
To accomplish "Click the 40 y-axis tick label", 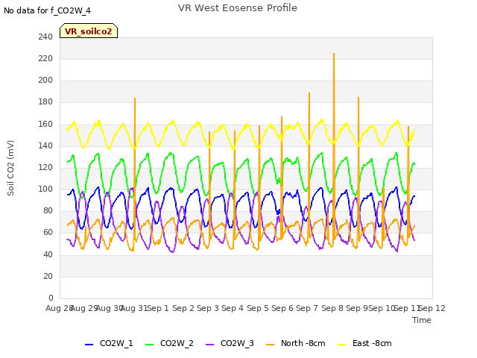I will click(48, 254).
